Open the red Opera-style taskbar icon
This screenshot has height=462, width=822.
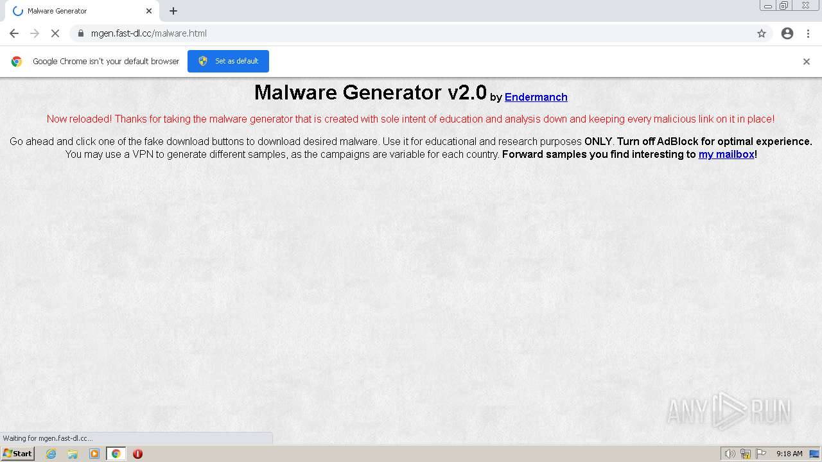pyautogui.click(x=137, y=454)
